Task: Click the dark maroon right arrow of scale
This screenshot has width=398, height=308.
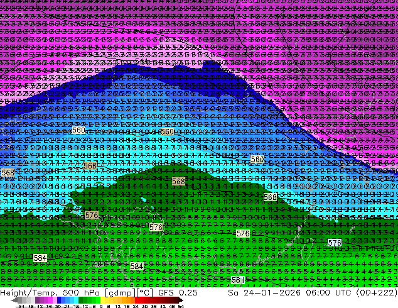Action: coord(180,300)
